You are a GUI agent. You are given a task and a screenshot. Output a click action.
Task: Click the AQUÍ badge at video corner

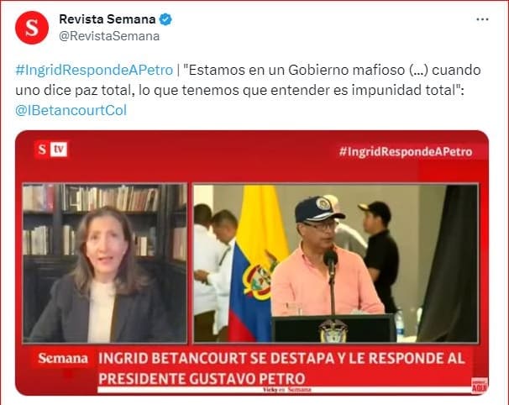(x=480, y=386)
